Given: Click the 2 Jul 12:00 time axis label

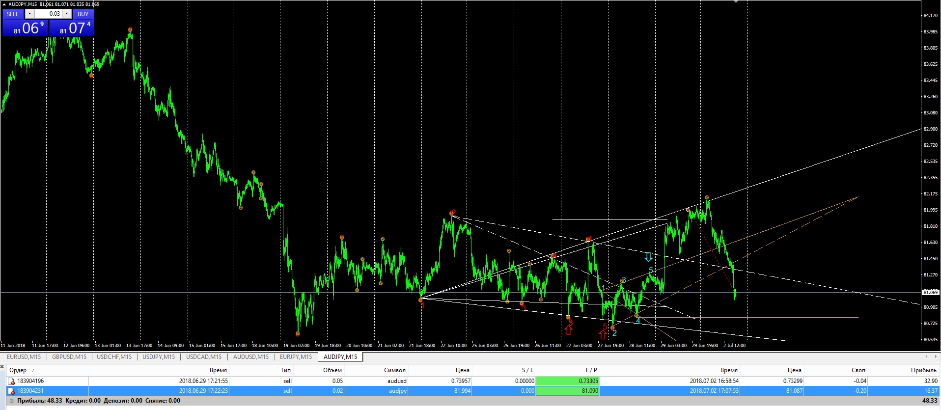Looking at the screenshot, I should [x=734, y=346].
